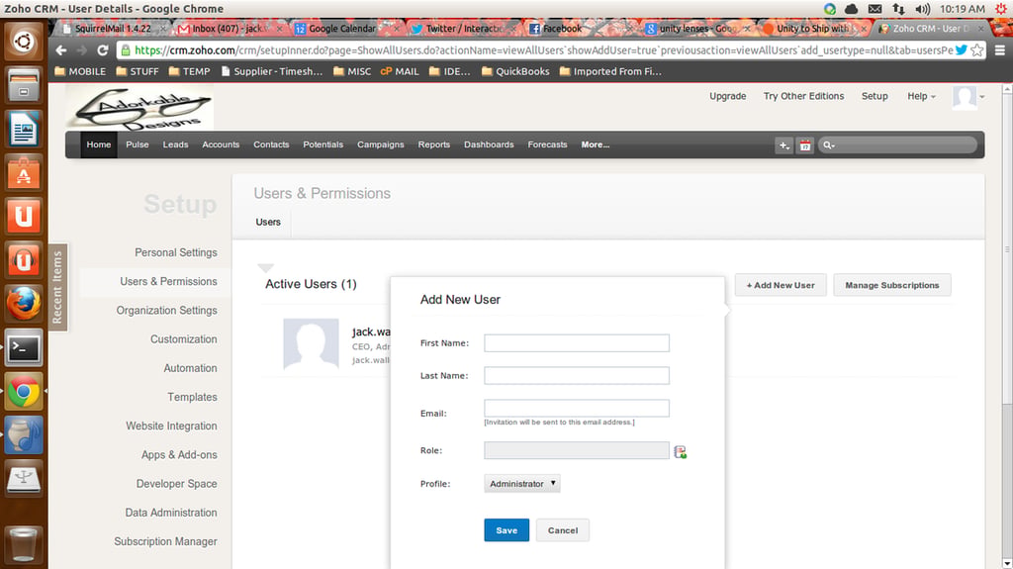
Task: Click the Upgrade link
Action: (727, 96)
